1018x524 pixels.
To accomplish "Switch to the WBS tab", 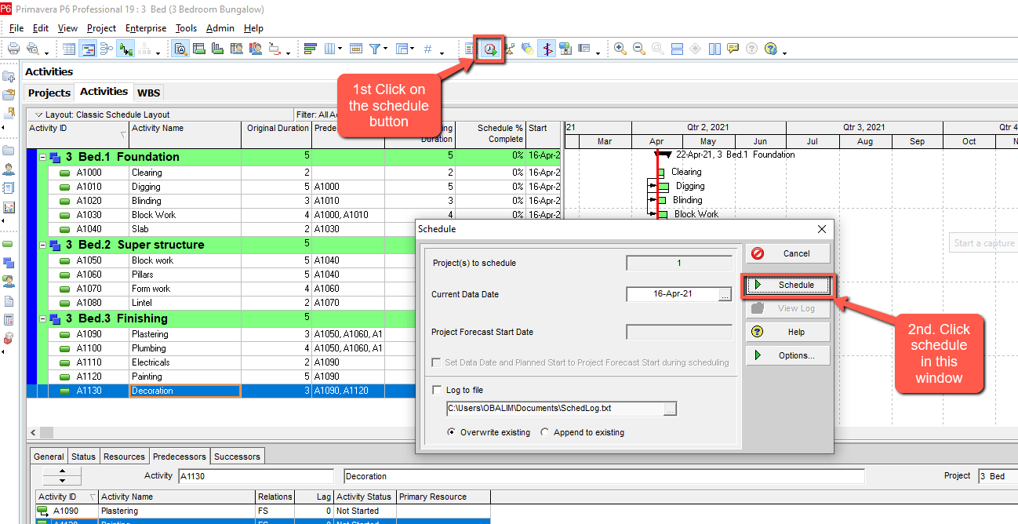I will coord(149,93).
